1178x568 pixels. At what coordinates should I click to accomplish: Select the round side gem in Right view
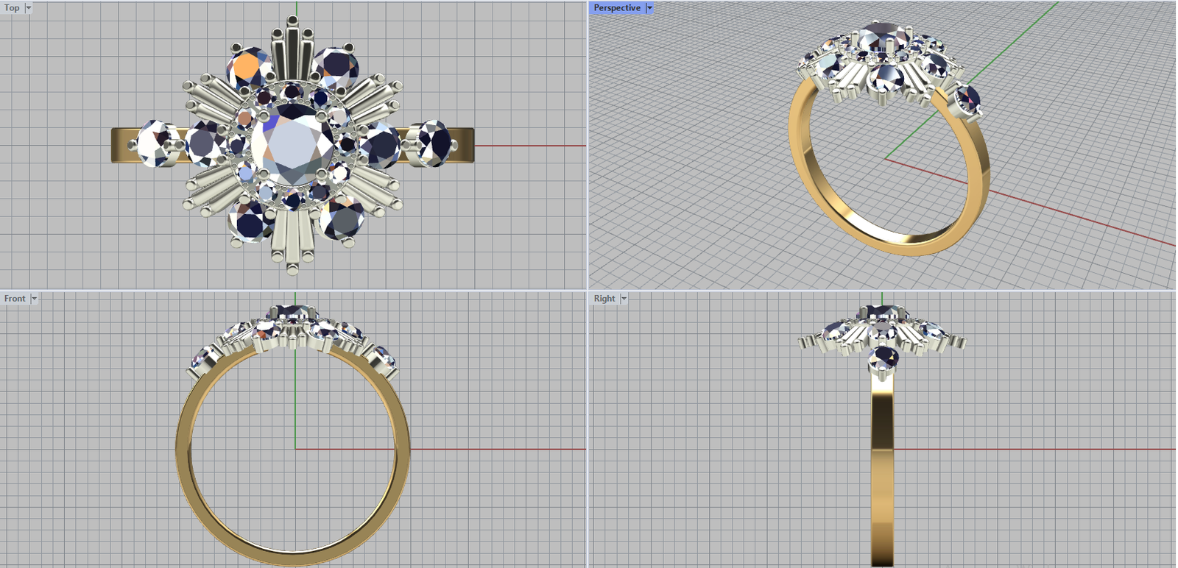click(x=883, y=359)
